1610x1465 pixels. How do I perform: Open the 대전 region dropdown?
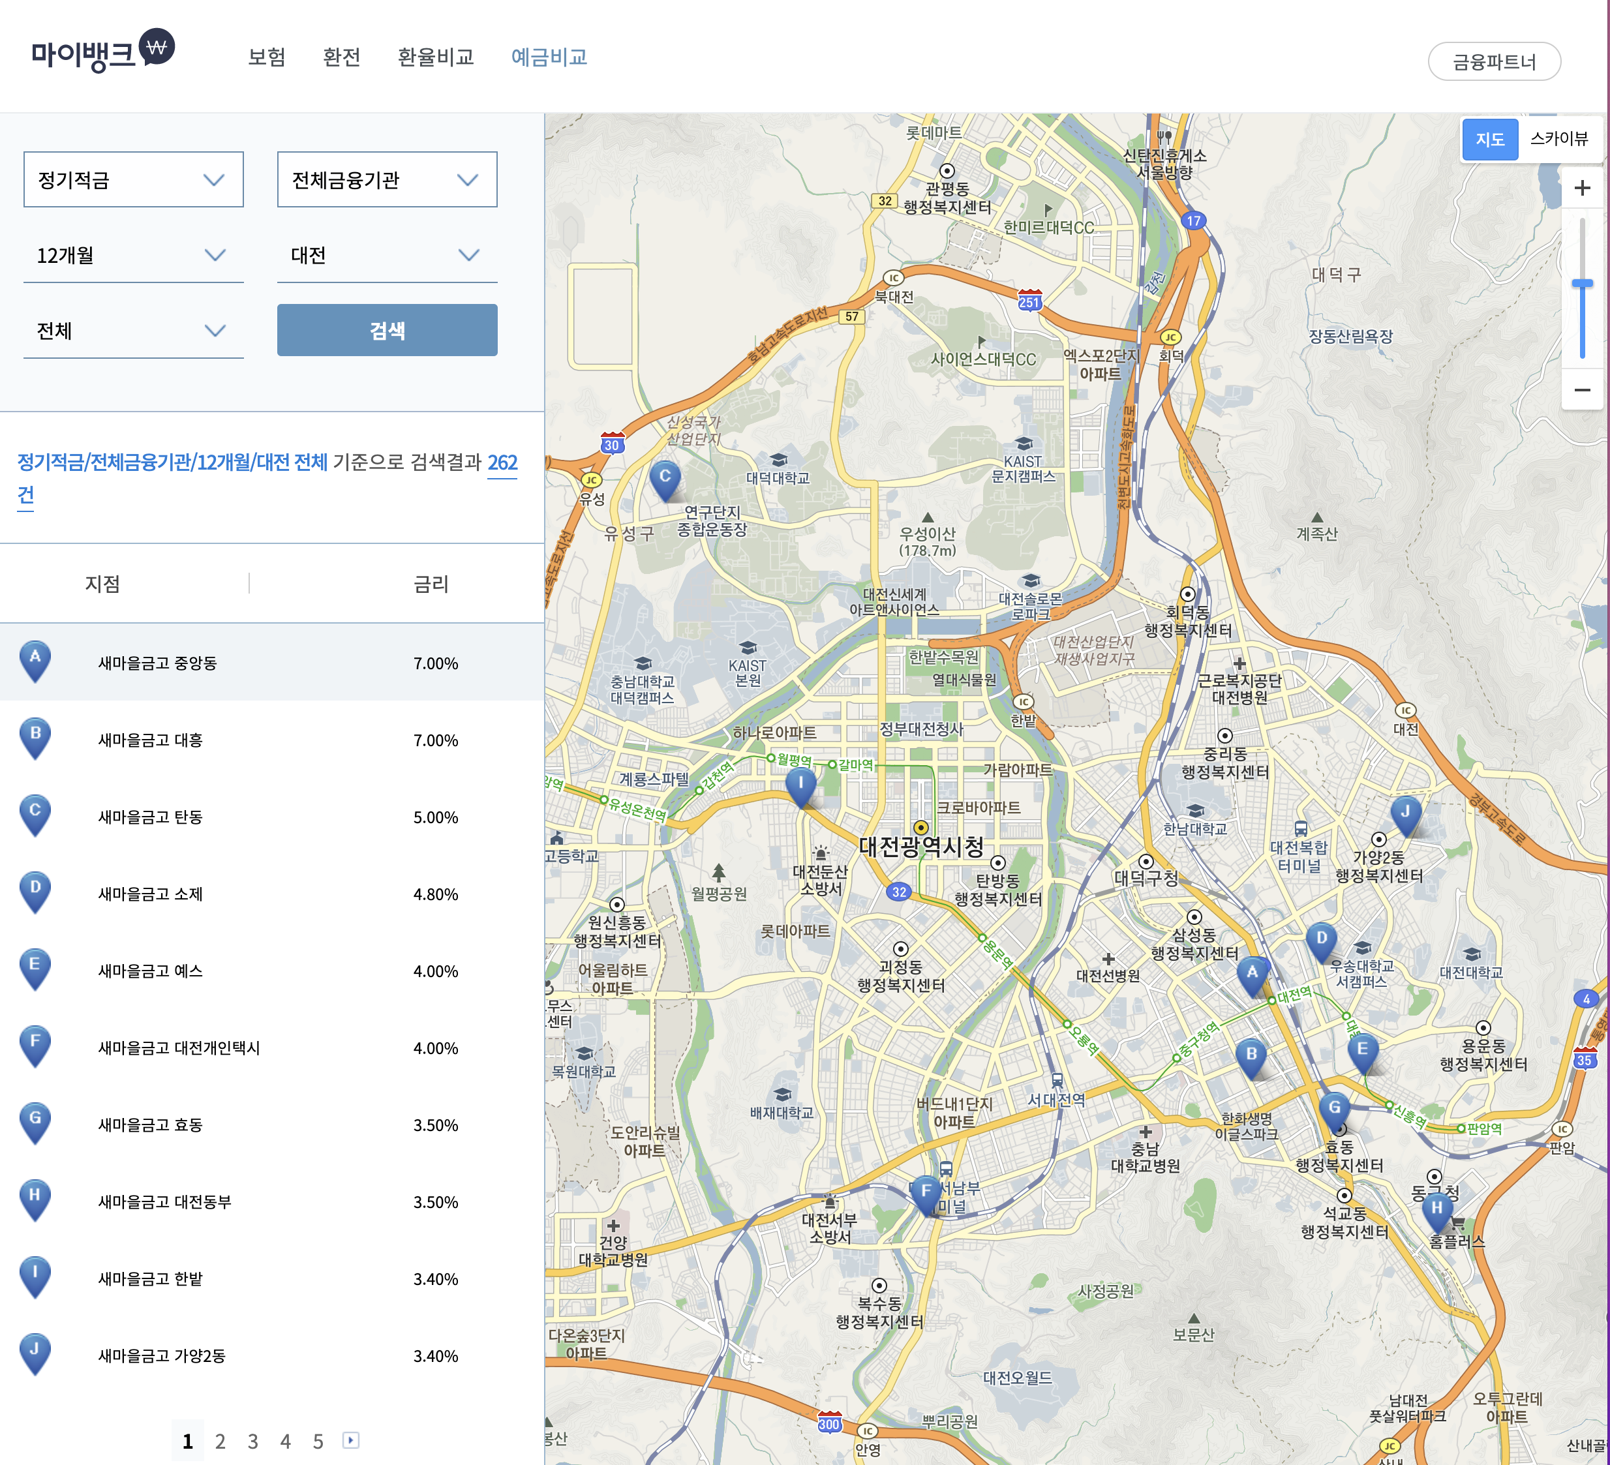pos(387,256)
